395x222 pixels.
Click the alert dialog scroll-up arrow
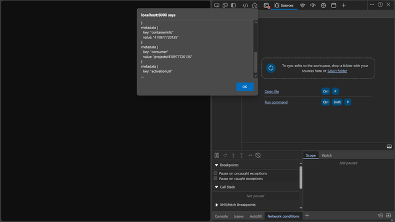256,22
